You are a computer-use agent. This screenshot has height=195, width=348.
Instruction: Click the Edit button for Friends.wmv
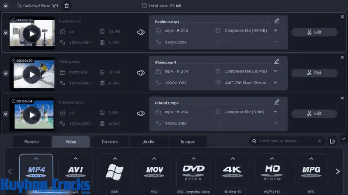coord(314,113)
